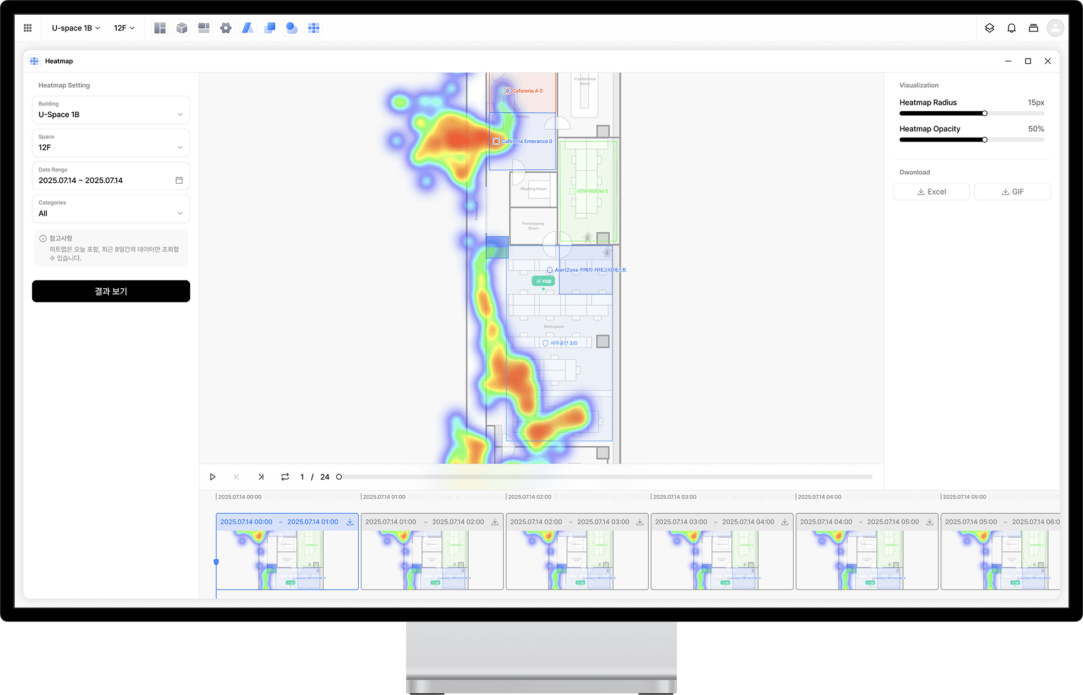Open the U-space 1B building menu in top bar
1083x695 pixels.
76,28
